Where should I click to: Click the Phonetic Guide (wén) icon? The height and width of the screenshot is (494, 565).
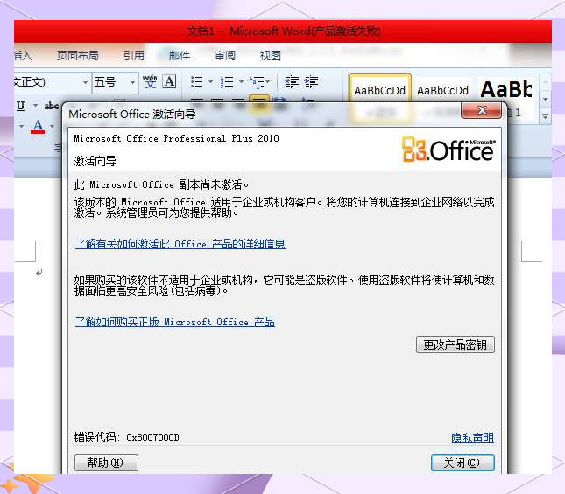[150, 81]
